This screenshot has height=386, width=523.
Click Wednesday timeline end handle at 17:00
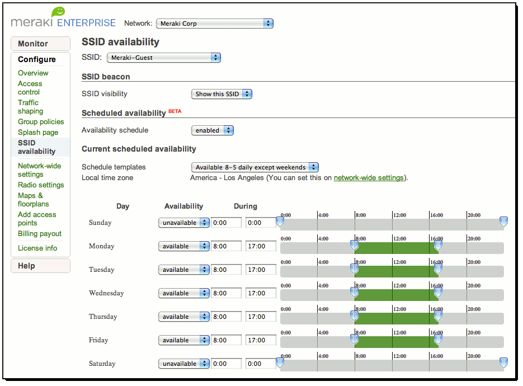click(x=439, y=292)
